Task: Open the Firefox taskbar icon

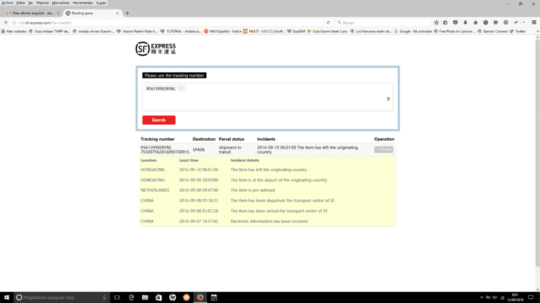Action: click(x=200, y=298)
